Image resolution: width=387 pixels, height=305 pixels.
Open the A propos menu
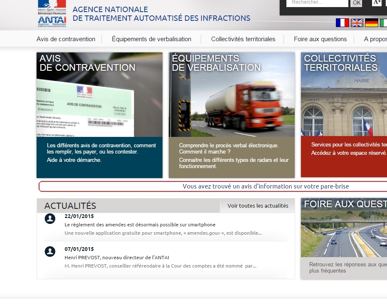click(x=375, y=39)
